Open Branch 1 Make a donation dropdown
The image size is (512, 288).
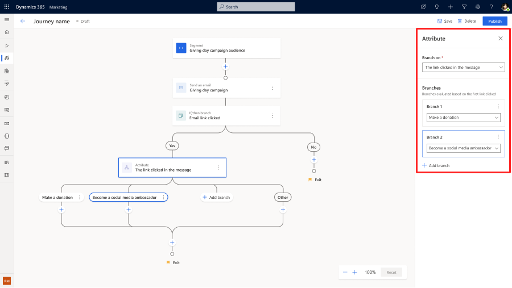click(x=463, y=118)
